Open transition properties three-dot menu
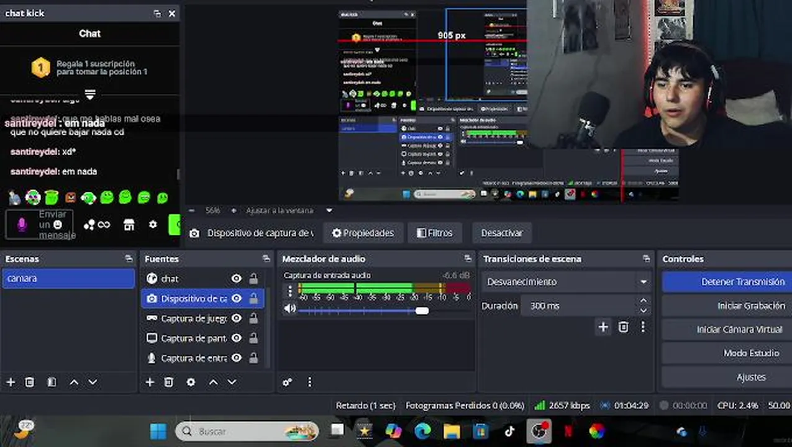This screenshot has height=447, width=792. point(643,327)
